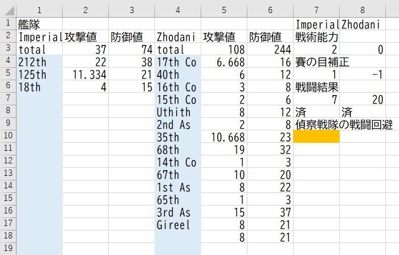Click the 'Uthith' cell

point(178,111)
